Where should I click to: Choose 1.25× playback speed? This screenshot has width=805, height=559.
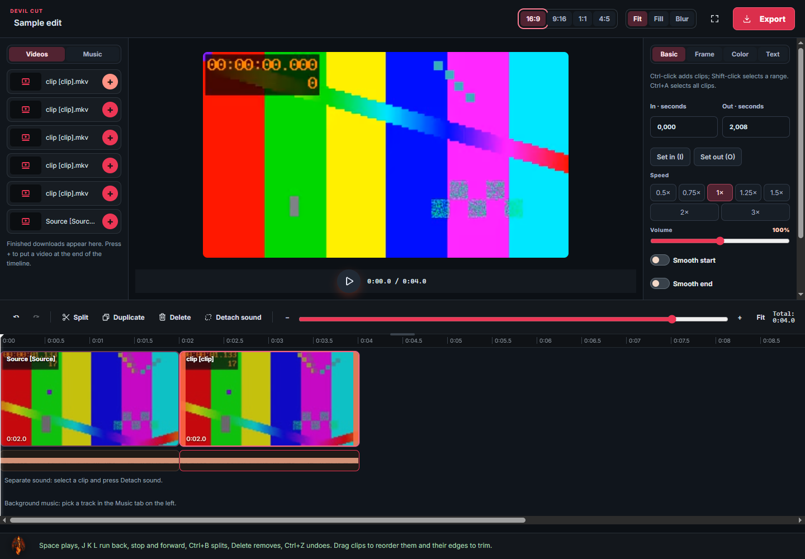click(x=748, y=193)
